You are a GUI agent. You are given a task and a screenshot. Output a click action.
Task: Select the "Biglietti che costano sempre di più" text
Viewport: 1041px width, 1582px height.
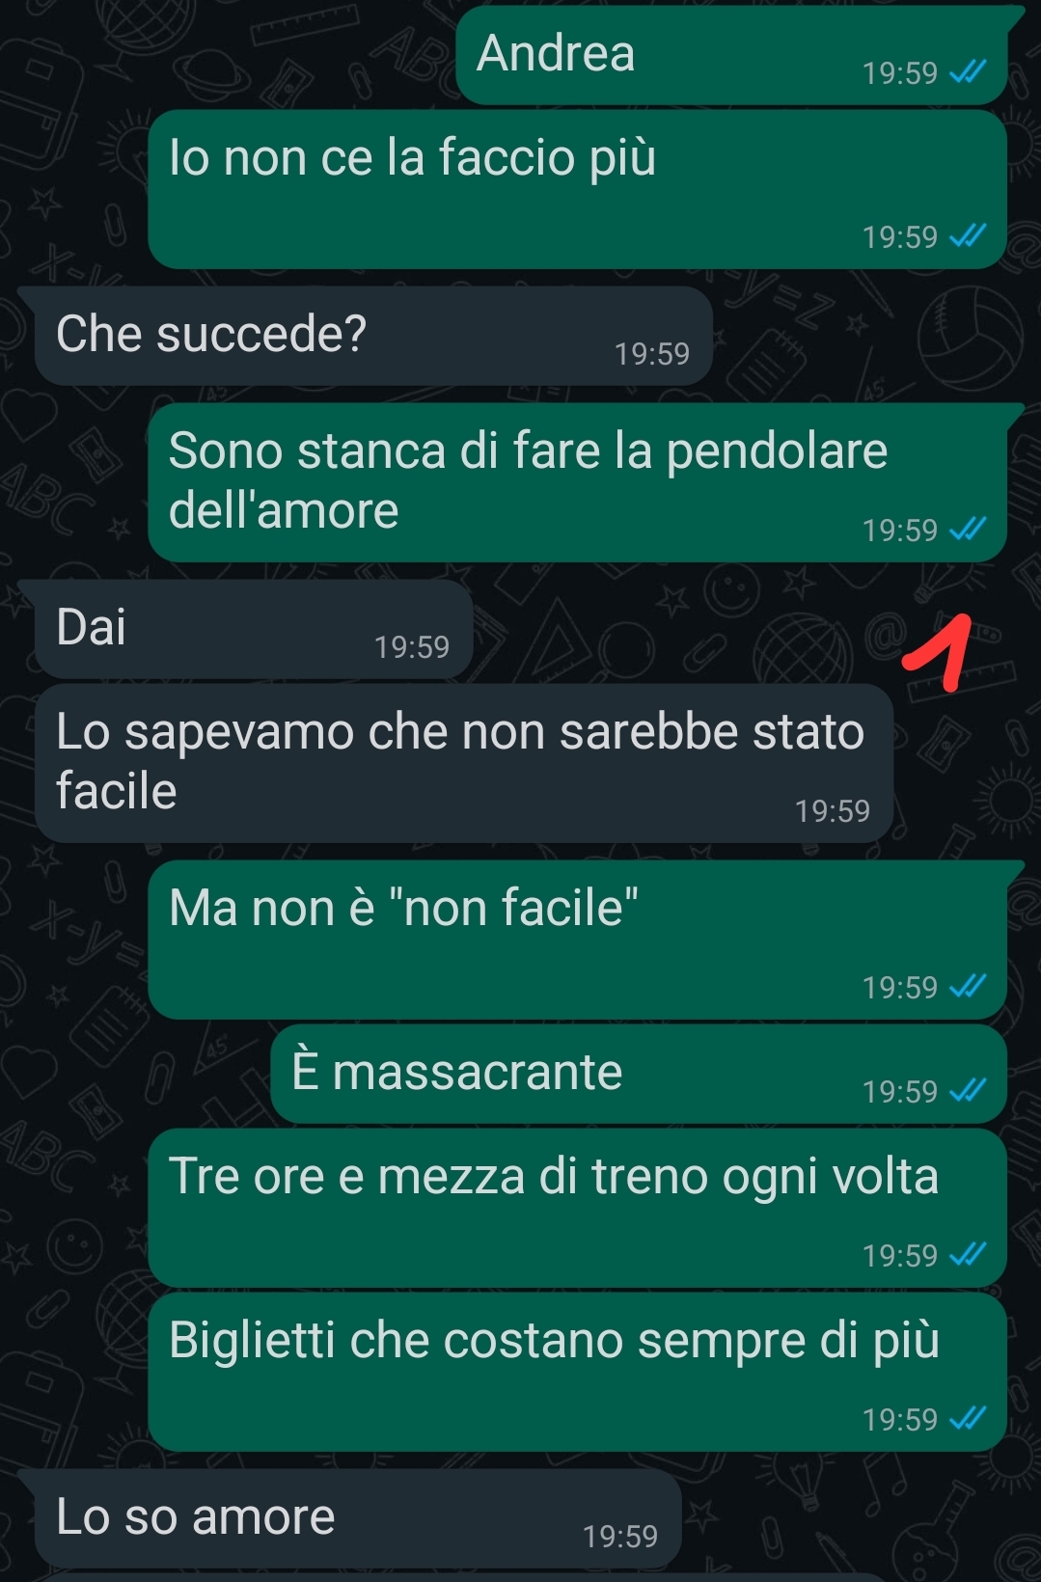click(x=554, y=1341)
